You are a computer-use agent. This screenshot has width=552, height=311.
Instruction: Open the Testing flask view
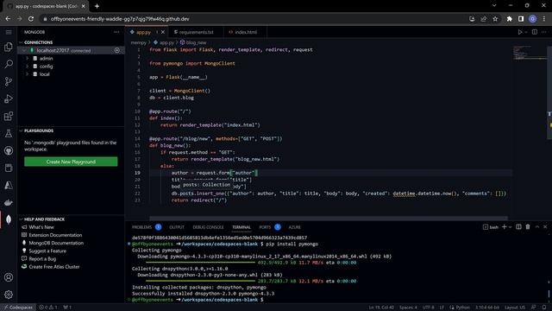pos(9,133)
